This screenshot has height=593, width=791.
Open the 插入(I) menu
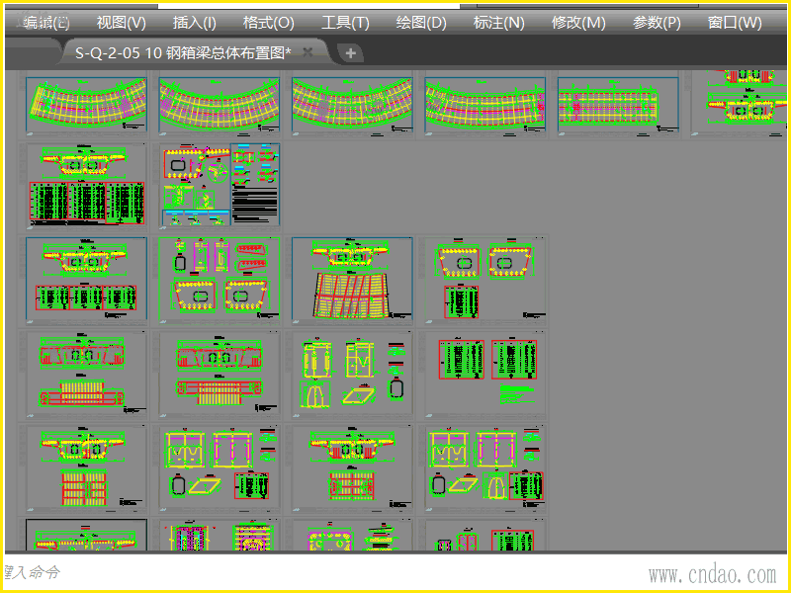[x=194, y=23]
